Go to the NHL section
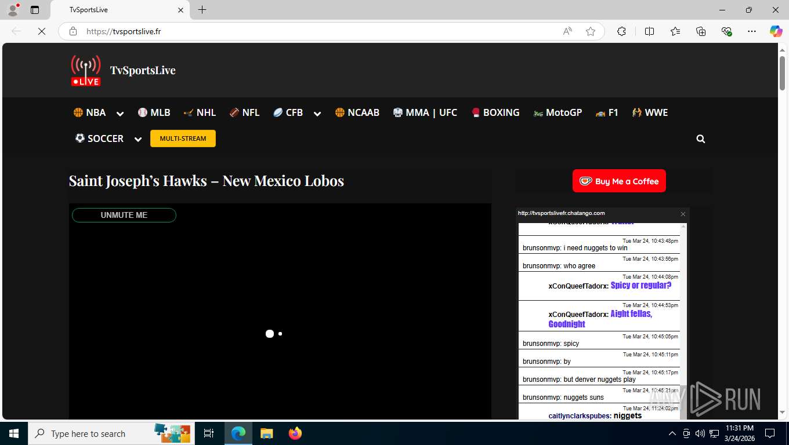The image size is (789, 445). pyautogui.click(x=200, y=112)
